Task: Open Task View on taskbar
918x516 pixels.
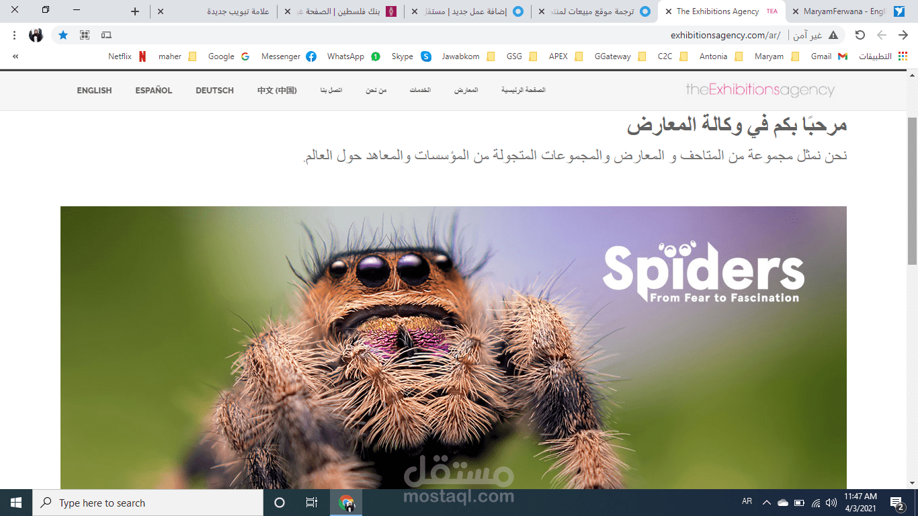Action: [312, 503]
